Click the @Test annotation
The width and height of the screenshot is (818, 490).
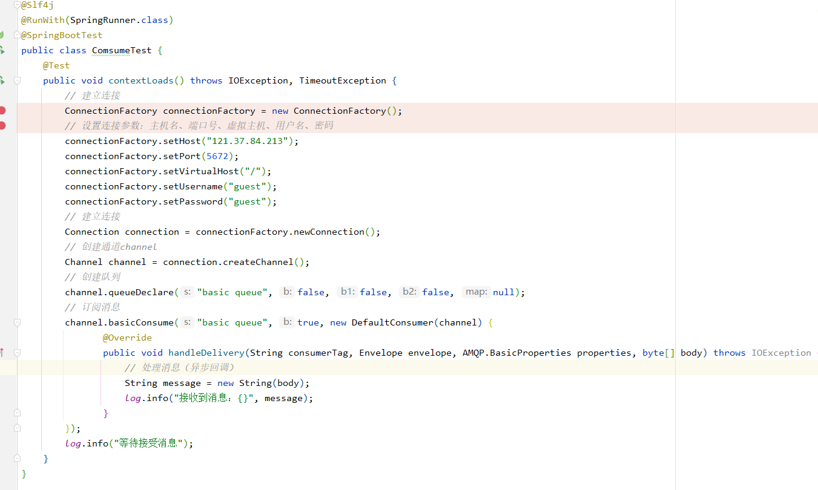pos(56,65)
